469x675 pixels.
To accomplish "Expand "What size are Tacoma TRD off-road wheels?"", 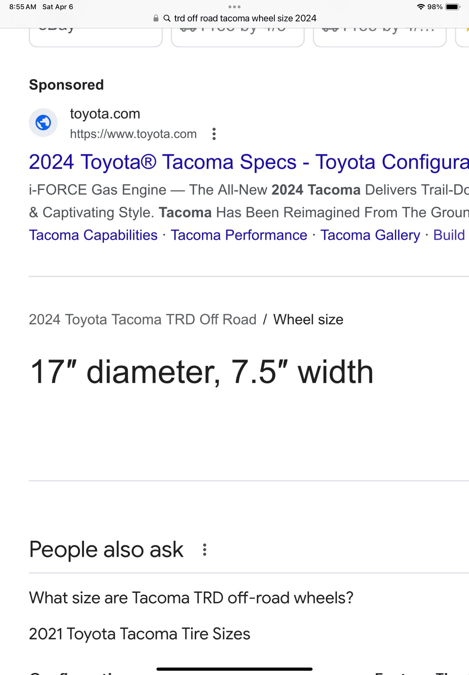I will click(191, 598).
